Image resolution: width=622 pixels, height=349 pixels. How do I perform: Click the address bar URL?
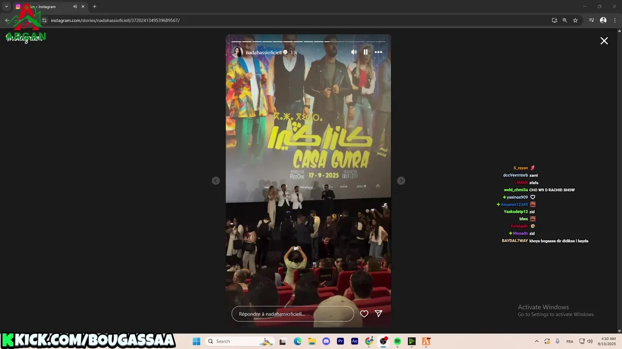115,20
